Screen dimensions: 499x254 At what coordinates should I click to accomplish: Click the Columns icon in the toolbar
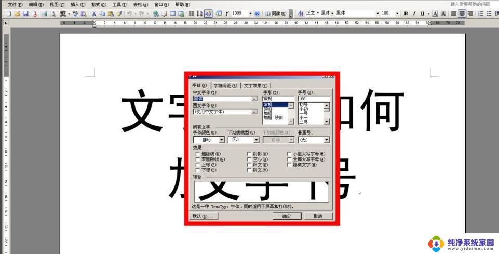coord(191,14)
